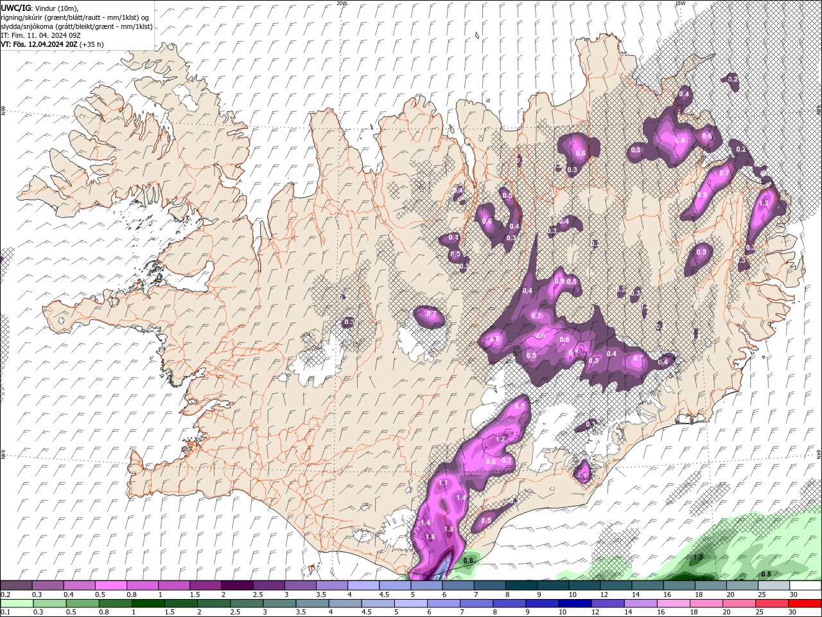Viewport: 822px width, 617px height.
Task: Select the dark purple swatch labeled 2 in top legend row
Action: (x=236, y=585)
